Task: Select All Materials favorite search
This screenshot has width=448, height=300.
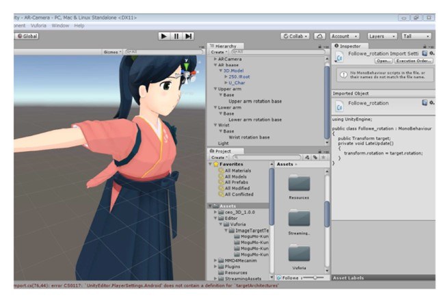Action: (x=238, y=171)
